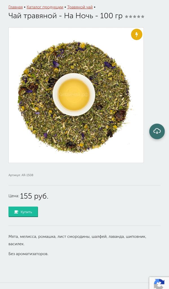Viewport: 169px width, 289px height.
Task: Click the Цена label
Action: pyautogui.click(x=14, y=196)
